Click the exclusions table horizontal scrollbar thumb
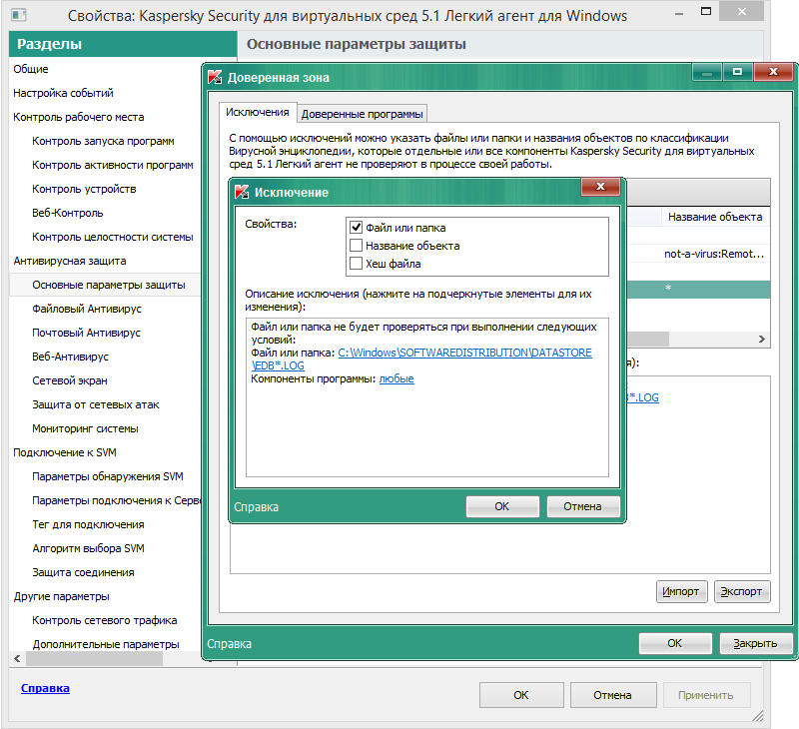Image resolution: width=799 pixels, height=729 pixels. (x=647, y=339)
